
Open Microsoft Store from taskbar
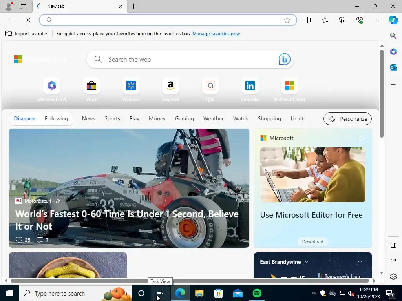pyautogui.click(x=218, y=293)
